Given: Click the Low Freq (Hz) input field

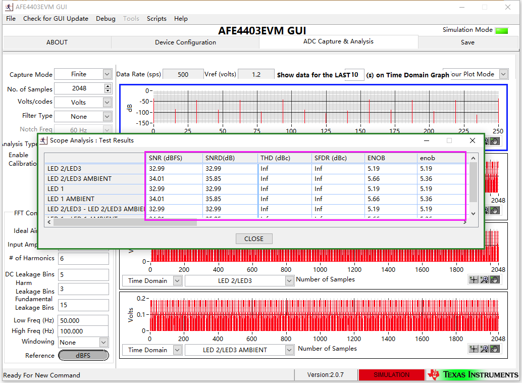Looking at the screenshot, I should tap(83, 320).
